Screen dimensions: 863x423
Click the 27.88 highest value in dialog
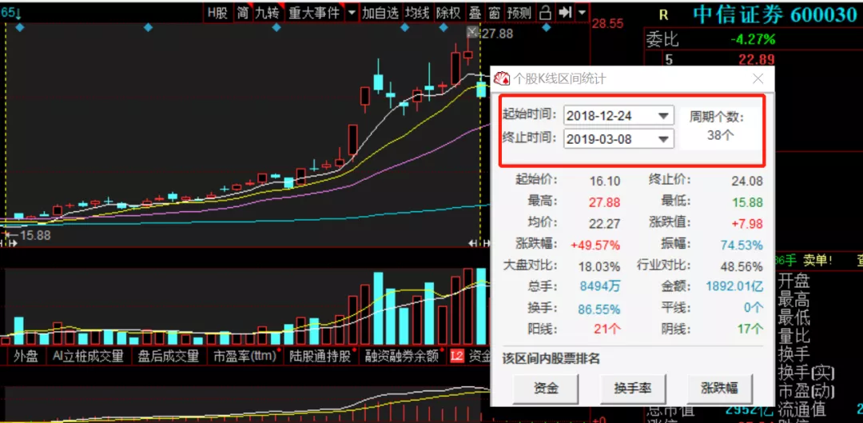point(604,202)
